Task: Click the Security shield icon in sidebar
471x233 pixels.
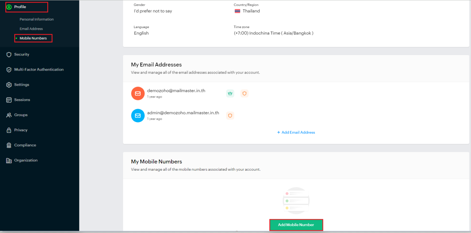Action: 9,54
